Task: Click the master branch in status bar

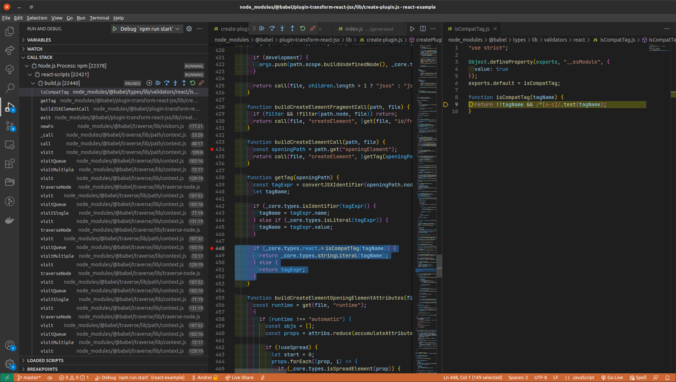Action: [29, 378]
